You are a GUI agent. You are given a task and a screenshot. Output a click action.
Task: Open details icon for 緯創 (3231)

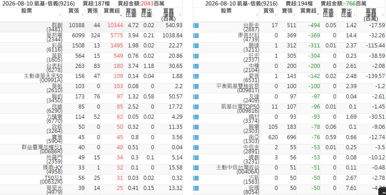click(196, 158)
